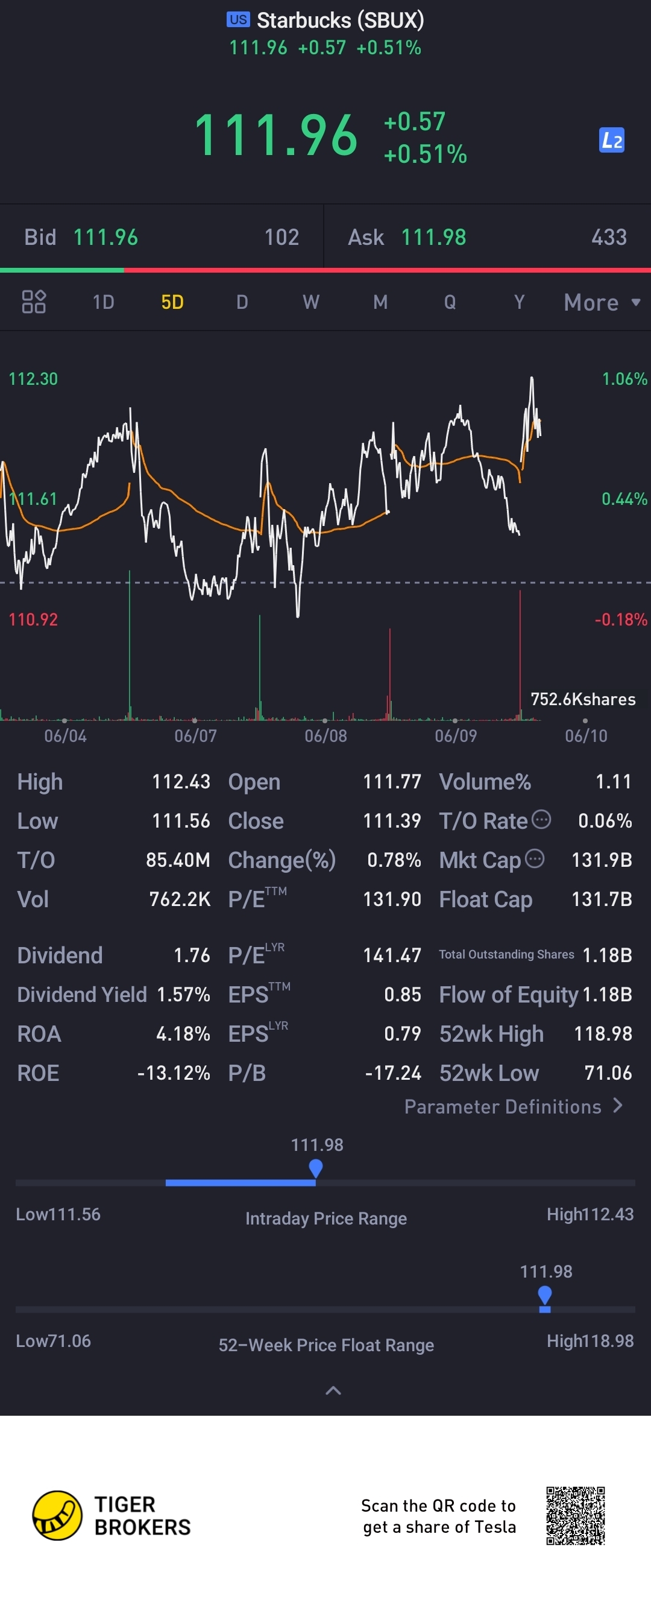Click the T/O Rate info icon
651x1616 pixels.
pos(541,819)
